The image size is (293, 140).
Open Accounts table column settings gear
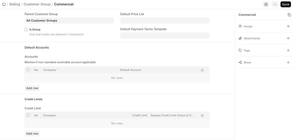202,70
